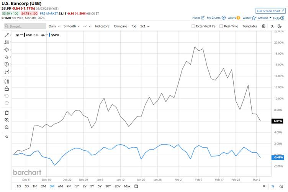
Task: Click the lock drawings icon
Action: (7, 88)
